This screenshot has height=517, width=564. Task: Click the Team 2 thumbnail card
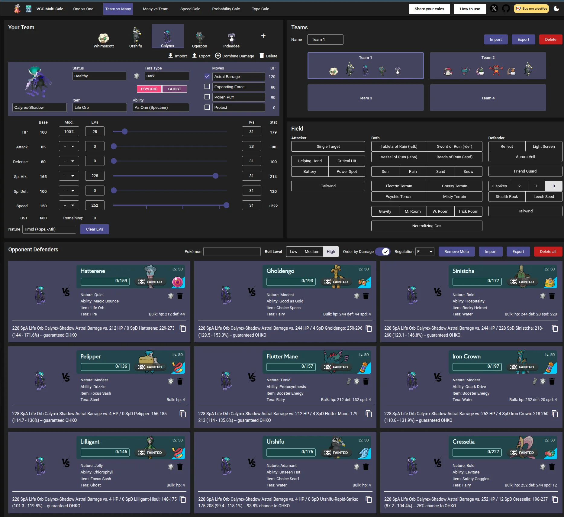pos(488,66)
